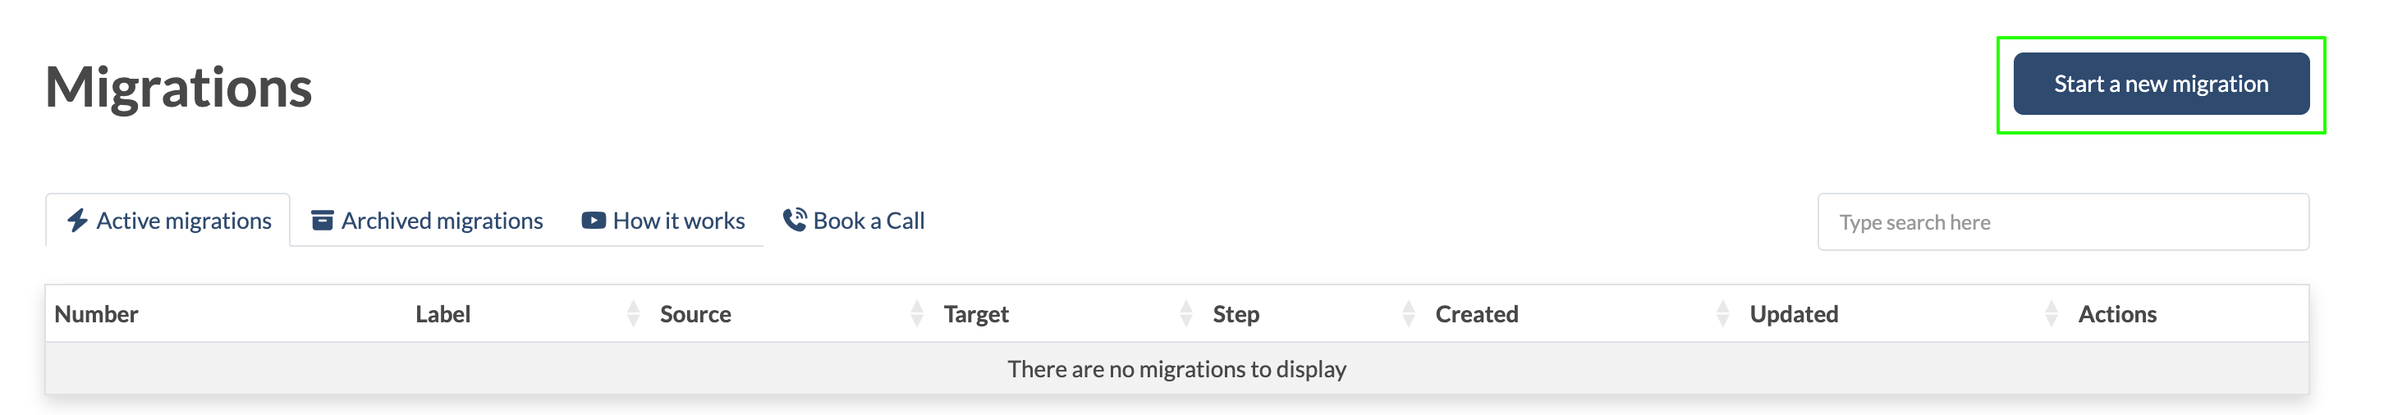Image resolution: width=2384 pixels, height=415 pixels.
Task: Click the video play icon
Action: click(594, 221)
